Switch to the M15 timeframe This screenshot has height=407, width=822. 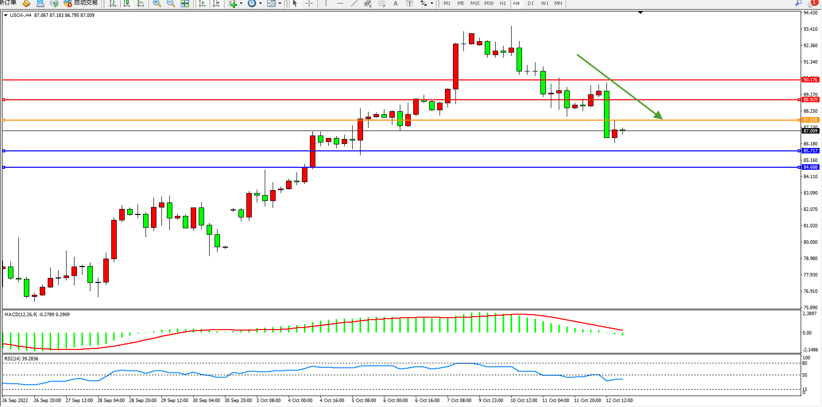coord(475,3)
